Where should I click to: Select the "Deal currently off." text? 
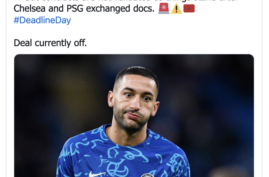click(x=50, y=43)
